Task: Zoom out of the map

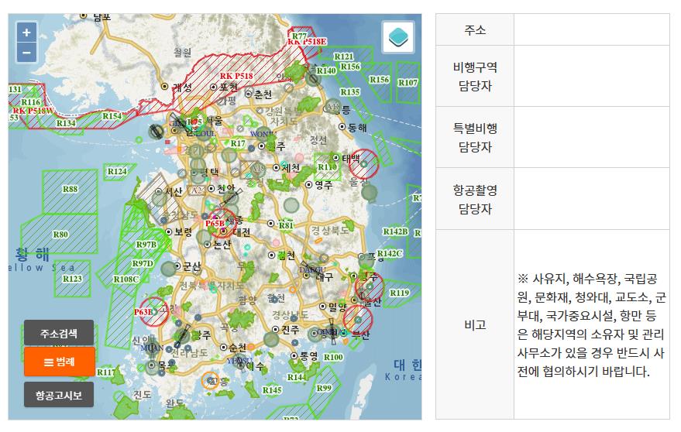Action: 26,53
